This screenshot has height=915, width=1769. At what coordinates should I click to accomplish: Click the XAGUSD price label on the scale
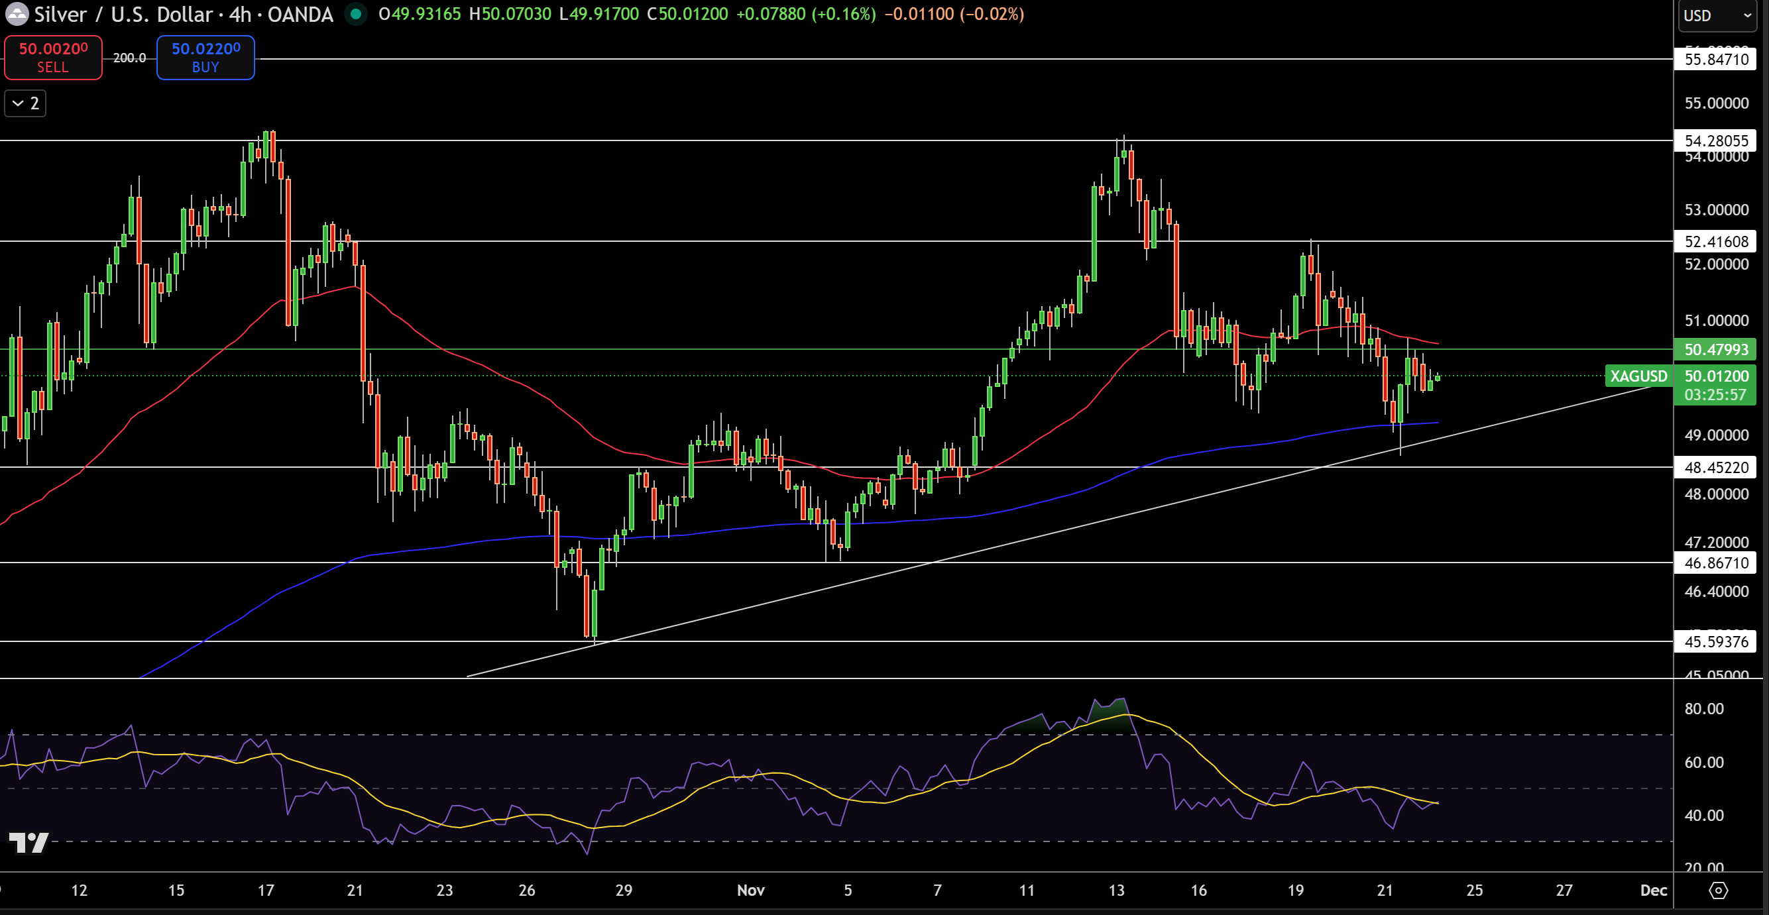pyautogui.click(x=1640, y=376)
